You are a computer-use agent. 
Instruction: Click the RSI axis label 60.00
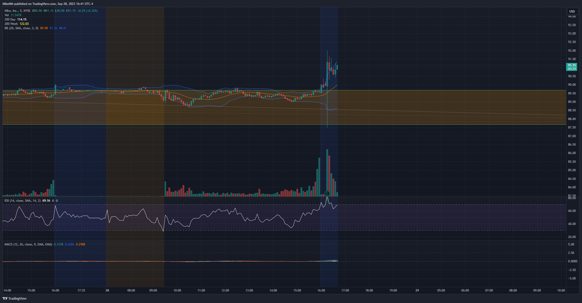(572, 211)
